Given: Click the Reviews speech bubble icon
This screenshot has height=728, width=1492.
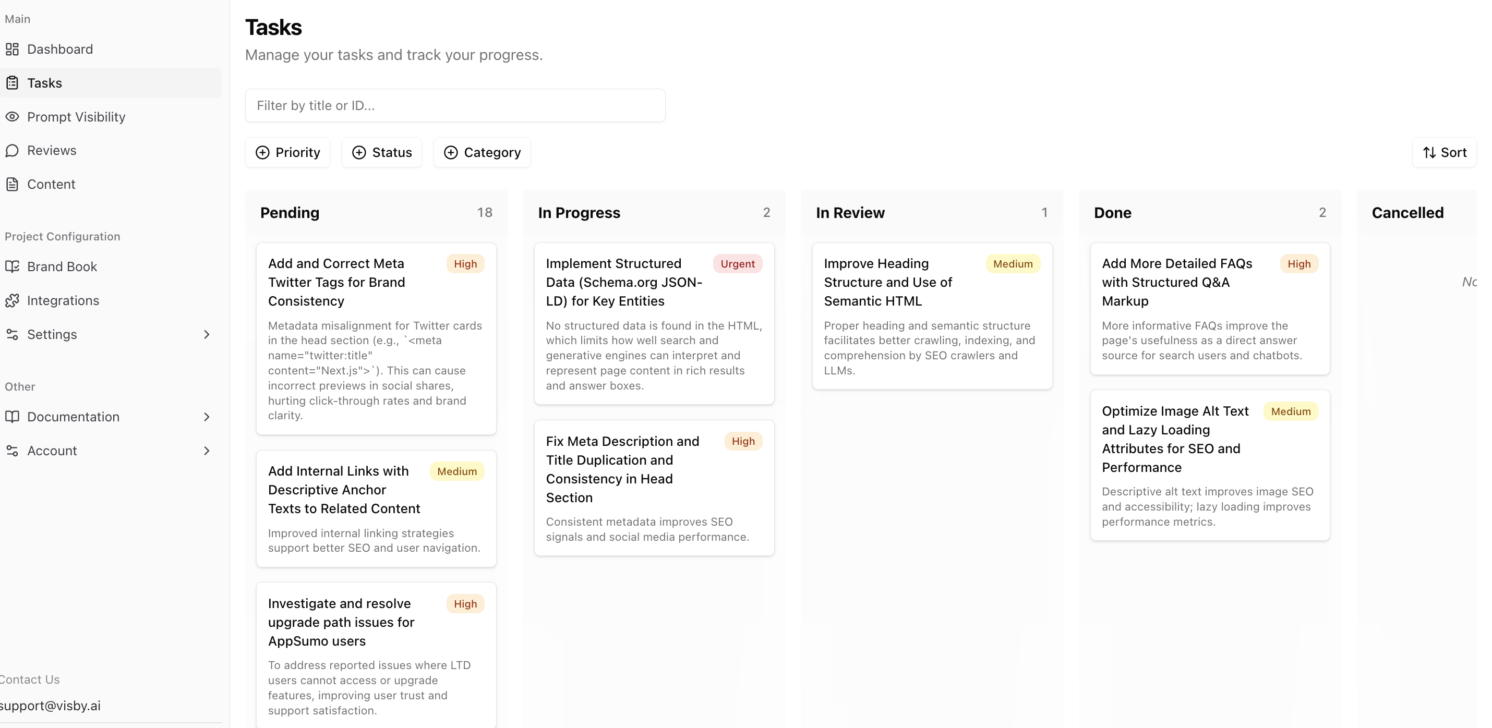Looking at the screenshot, I should click(x=12, y=151).
